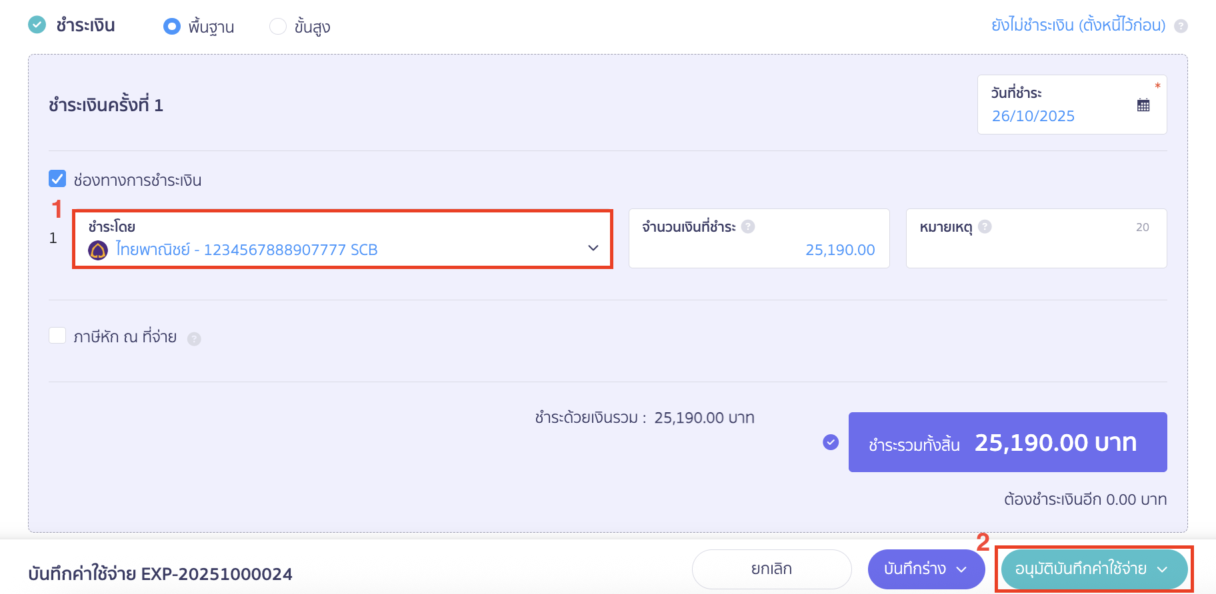The height and width of the screenshot is (594, 1216).
Task: Click the ยกเลิก button
Action: (x=771, y=569)
